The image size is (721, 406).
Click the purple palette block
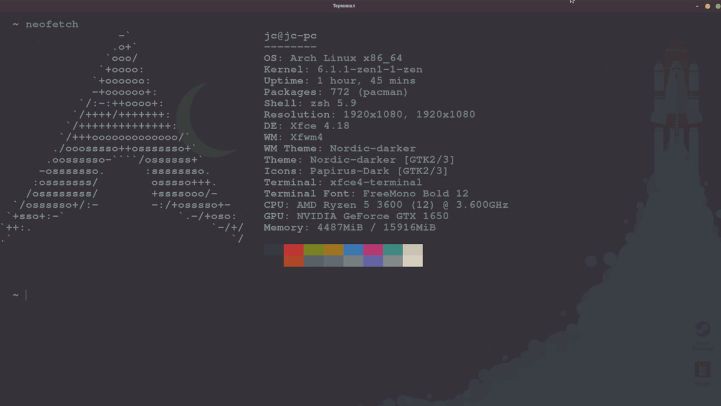point(373,261)
